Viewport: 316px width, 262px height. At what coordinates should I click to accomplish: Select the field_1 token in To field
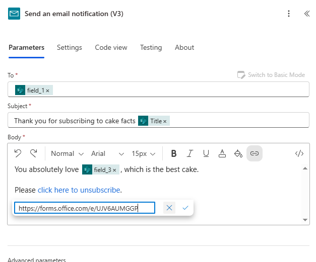[x=33, y=90]
